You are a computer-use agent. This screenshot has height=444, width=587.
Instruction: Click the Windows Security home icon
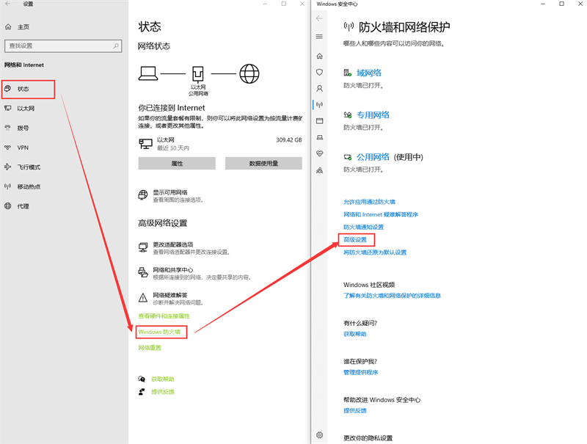318,56
